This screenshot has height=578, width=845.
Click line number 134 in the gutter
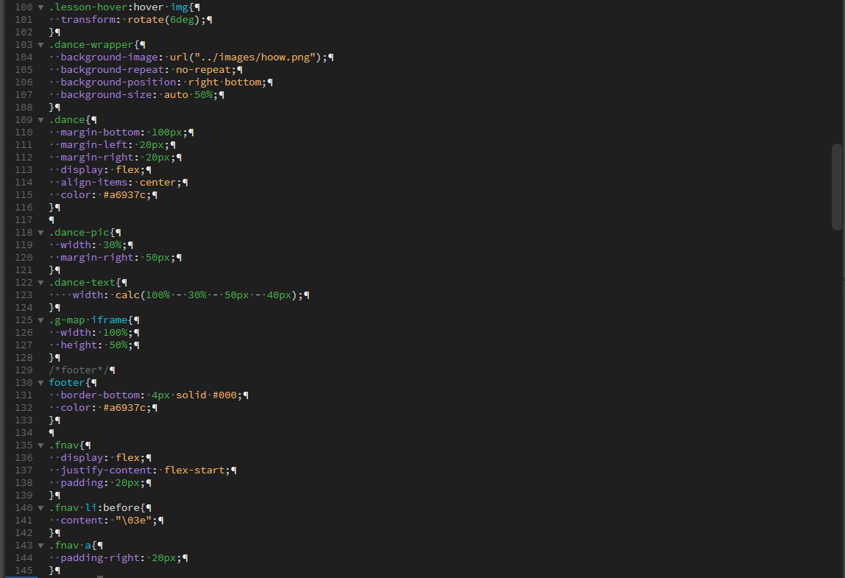click(24, 433)
